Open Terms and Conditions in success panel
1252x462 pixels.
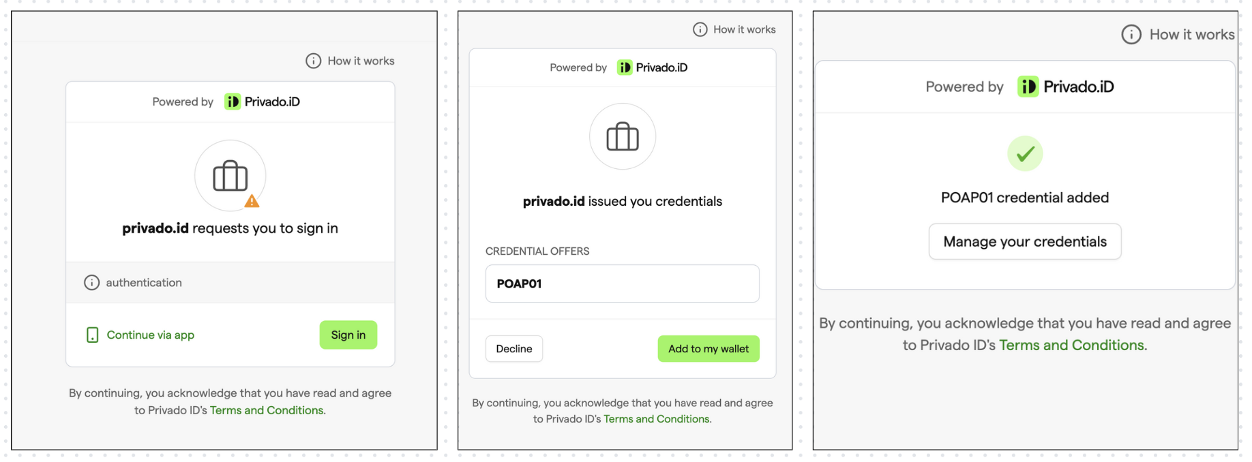click(1072, 345)
